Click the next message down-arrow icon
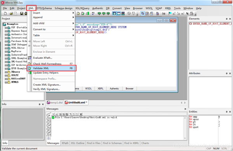Screen dimensions: 233x151 (53, 114)
